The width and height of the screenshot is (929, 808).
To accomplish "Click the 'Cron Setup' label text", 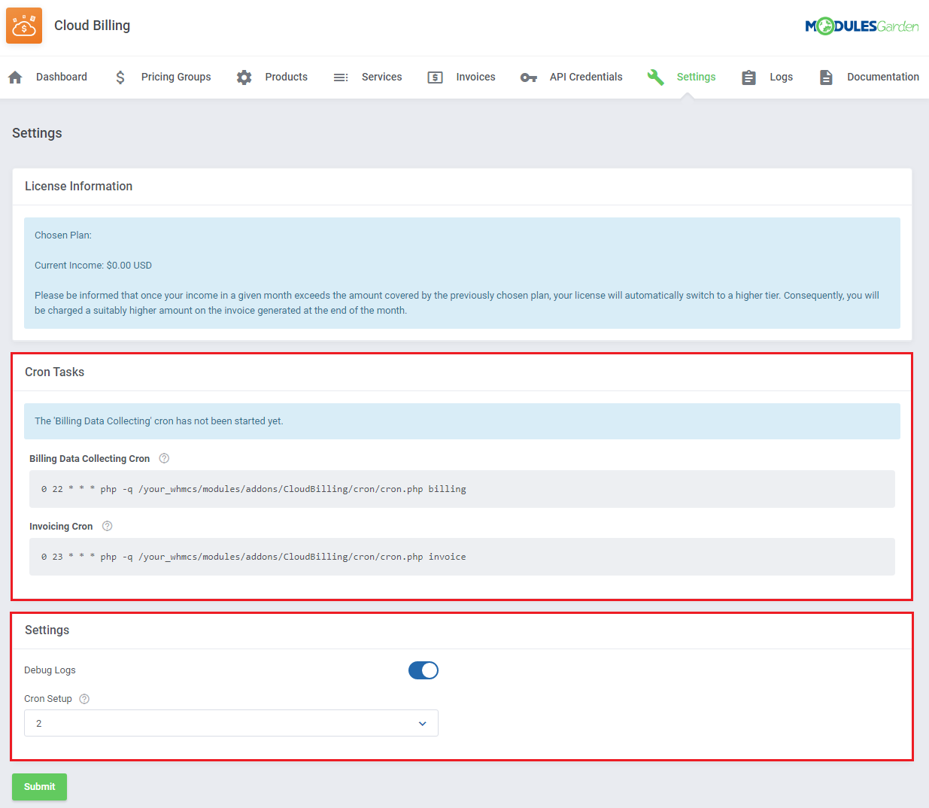I will click(48, 699).
